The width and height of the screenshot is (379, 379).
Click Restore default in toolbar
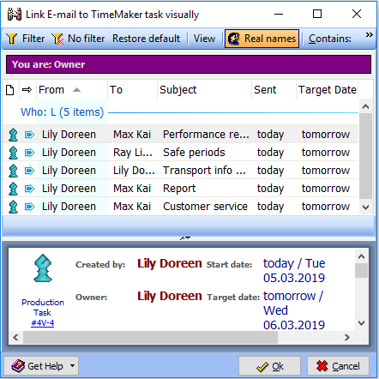point(146,39)
